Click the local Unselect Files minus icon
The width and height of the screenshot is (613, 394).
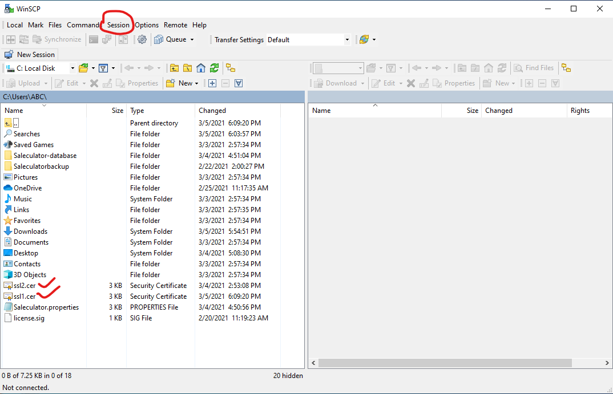225,83
